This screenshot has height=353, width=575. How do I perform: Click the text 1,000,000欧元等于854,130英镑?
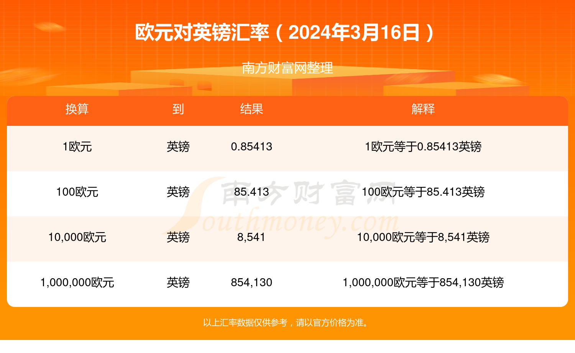click(x=423, y=282)
